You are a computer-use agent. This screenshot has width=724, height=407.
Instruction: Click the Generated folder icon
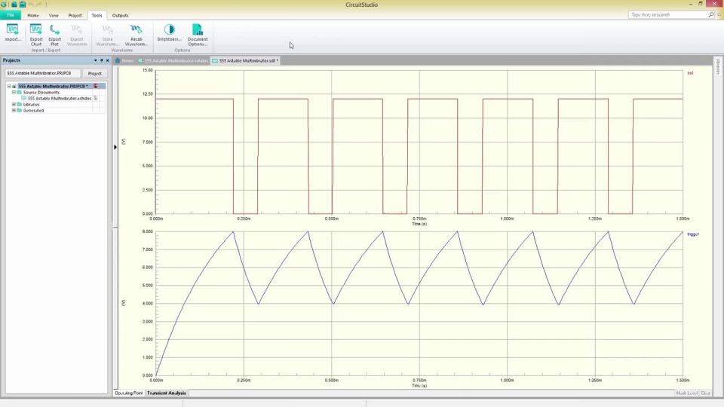point(20,110)
